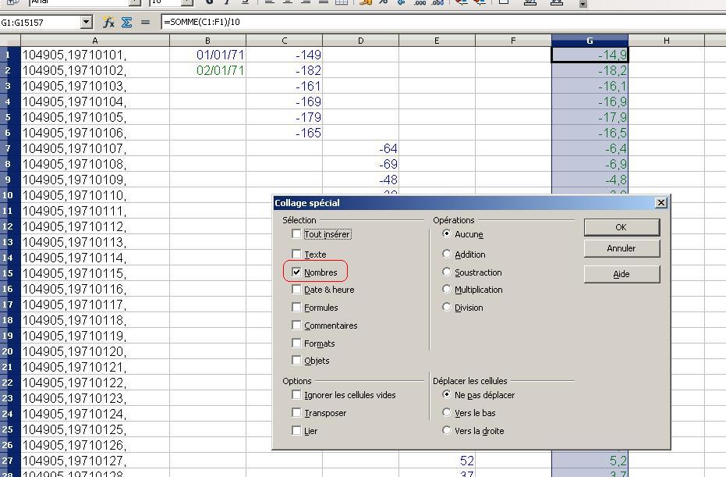Click cell G1 showing -14,9
726x477 pixels.
pos(590,55)
